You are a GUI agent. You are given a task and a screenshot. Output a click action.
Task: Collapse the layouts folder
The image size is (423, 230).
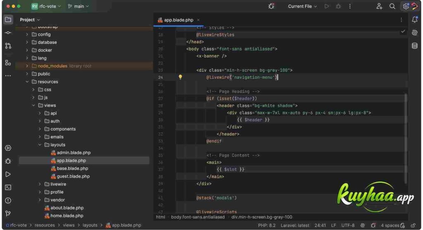pos(40,145)
